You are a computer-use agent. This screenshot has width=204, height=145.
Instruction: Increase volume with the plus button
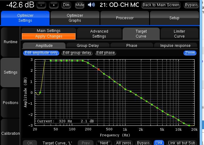click(54, 5)
